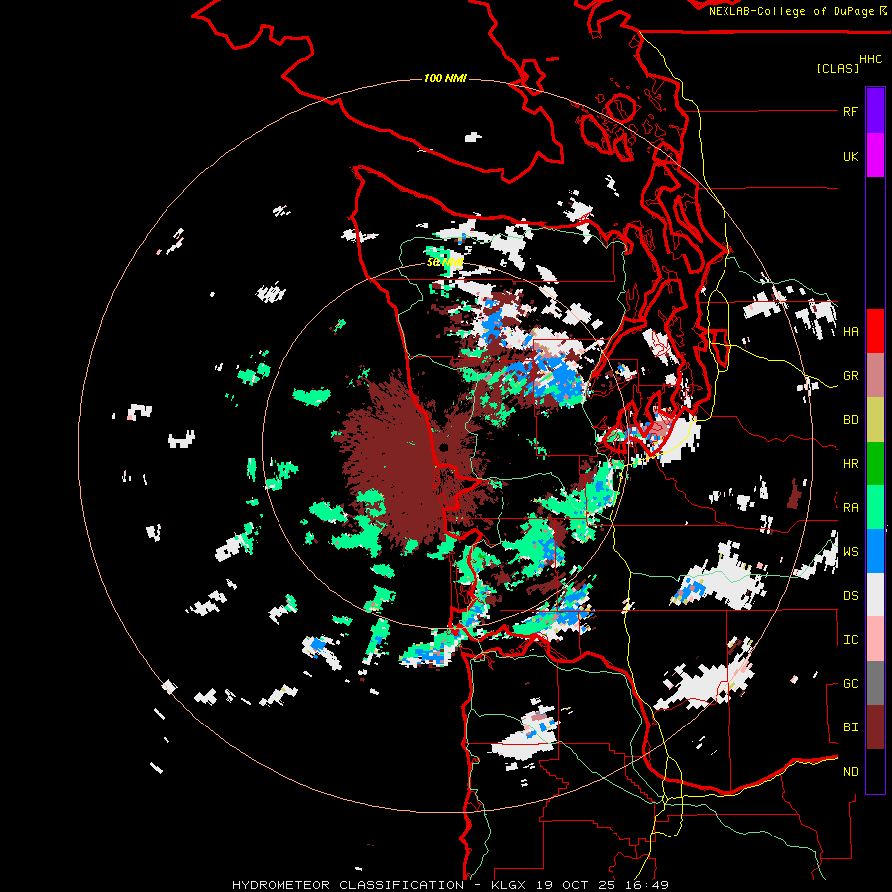Click the GR legend label
This screenshot has width=892, height=892.
point(850,376)
